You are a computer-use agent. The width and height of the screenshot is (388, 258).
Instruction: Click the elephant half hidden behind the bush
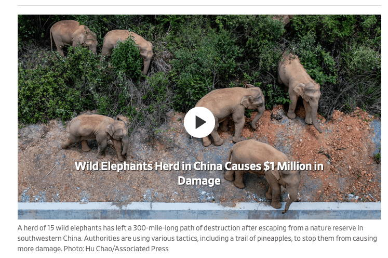tap(127, 49)
